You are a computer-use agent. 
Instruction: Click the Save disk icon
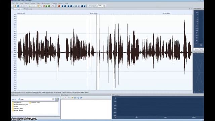[18, 6]
